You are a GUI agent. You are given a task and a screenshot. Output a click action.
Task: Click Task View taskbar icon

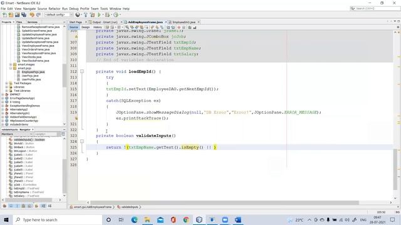pyautogui.click(x=121, y=219)
